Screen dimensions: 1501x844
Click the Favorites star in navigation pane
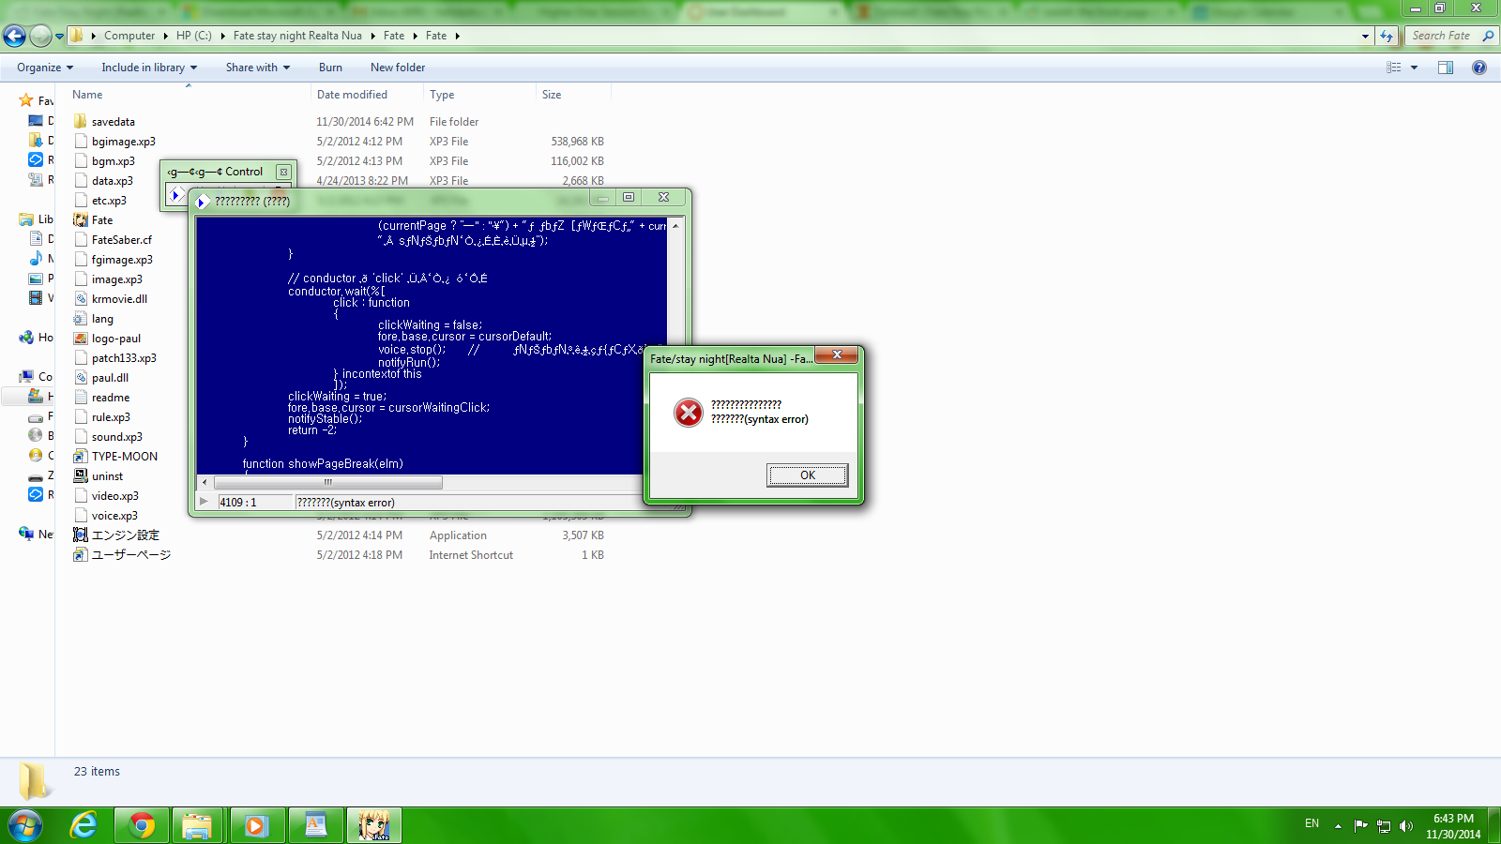click(x=26, y=100)
